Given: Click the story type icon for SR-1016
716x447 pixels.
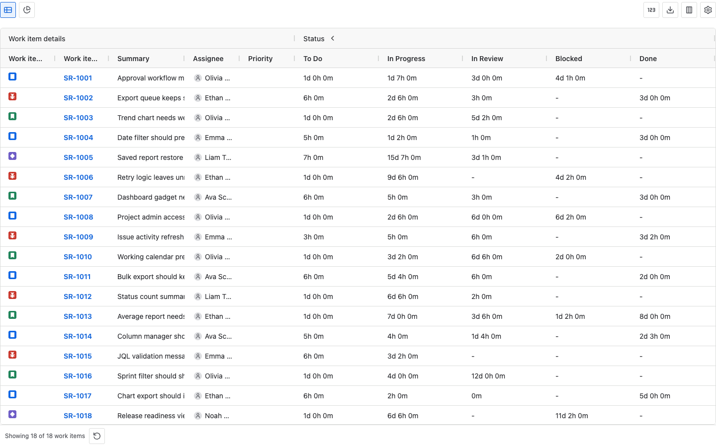Looking at the screenshot, I should pyautogui.click(x=12, y=374).
